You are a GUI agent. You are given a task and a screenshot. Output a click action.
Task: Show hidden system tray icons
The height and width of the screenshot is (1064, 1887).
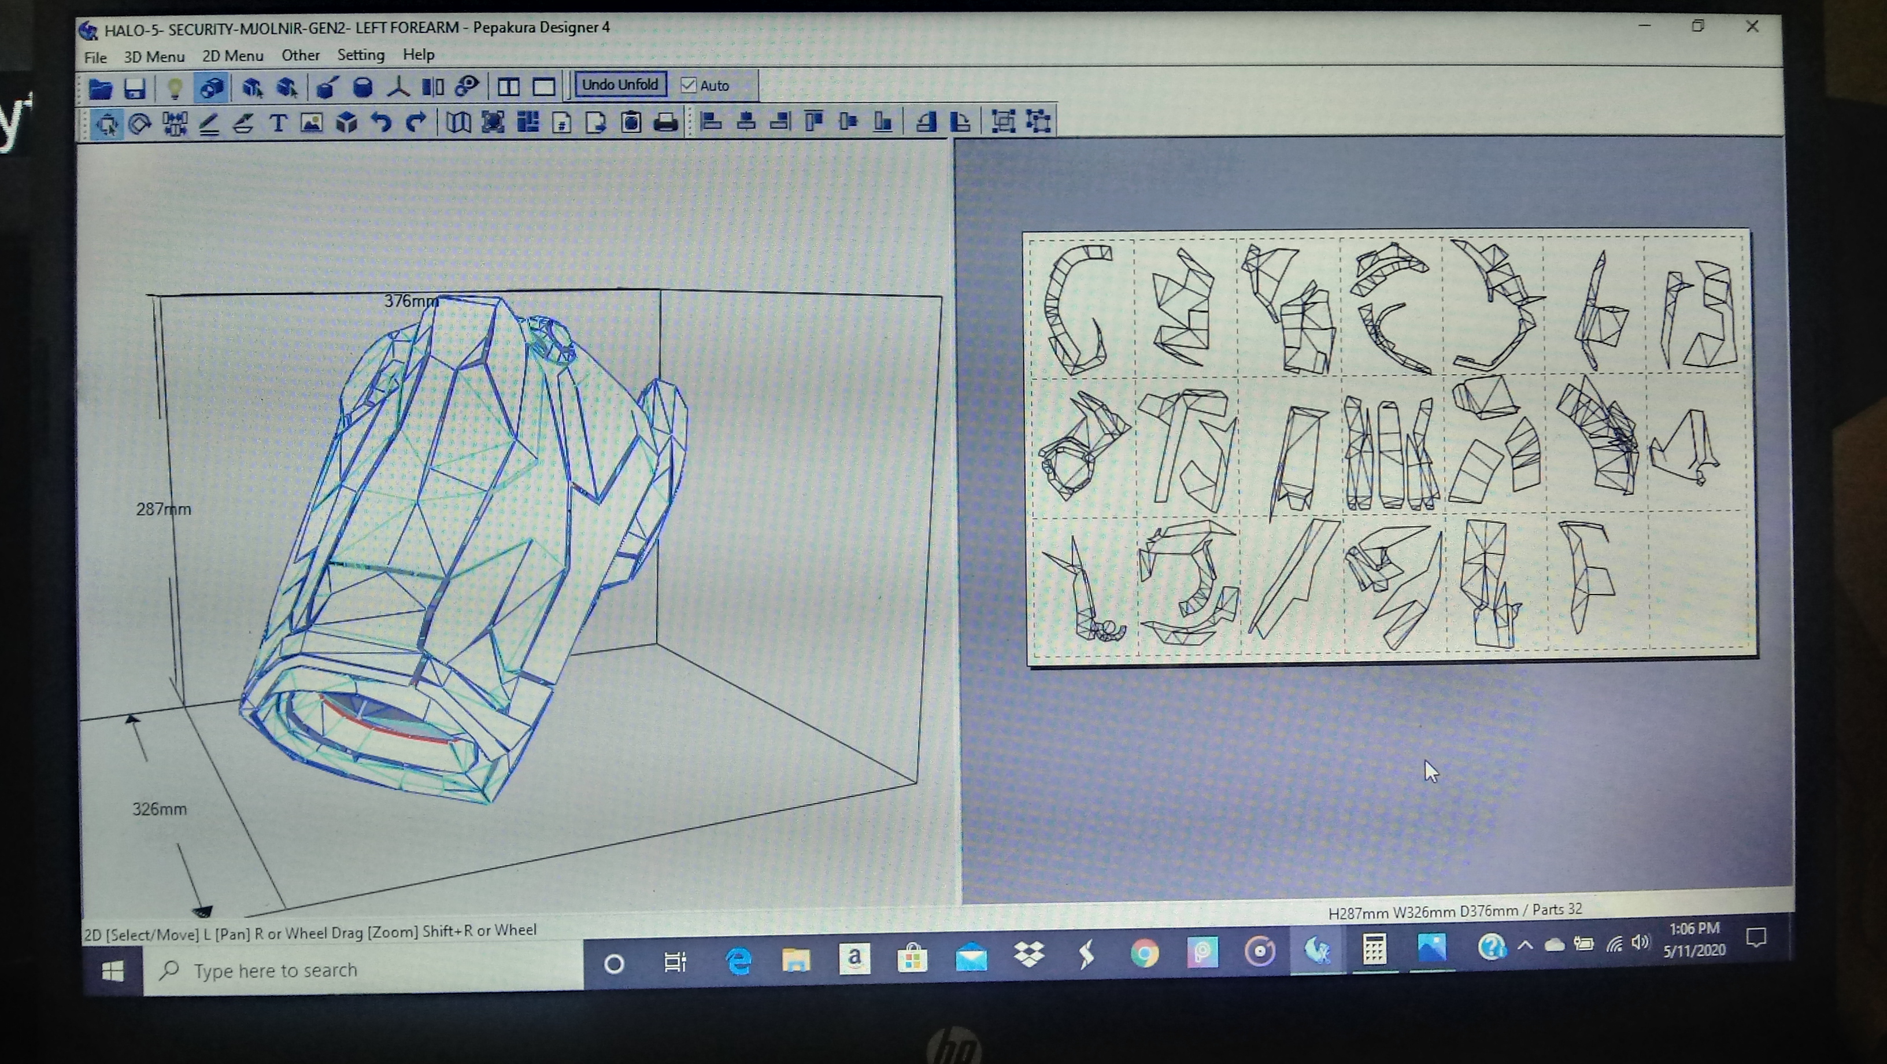pyautogui.click(x=1525, y=945)
